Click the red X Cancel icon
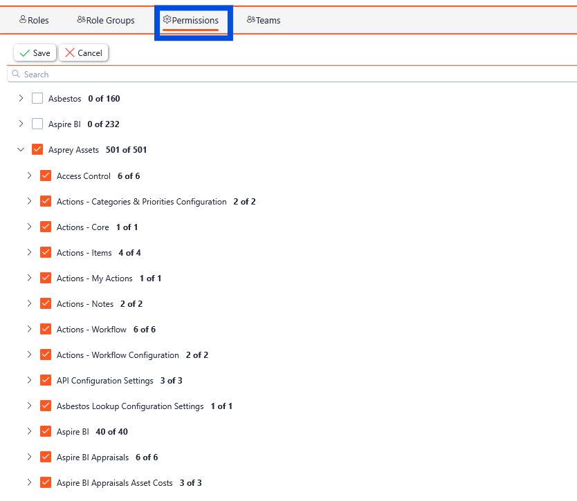577x501 pixels. pos(70,53)
